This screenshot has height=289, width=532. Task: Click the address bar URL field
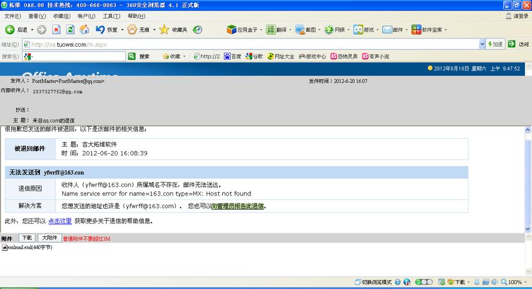(251, 44)
